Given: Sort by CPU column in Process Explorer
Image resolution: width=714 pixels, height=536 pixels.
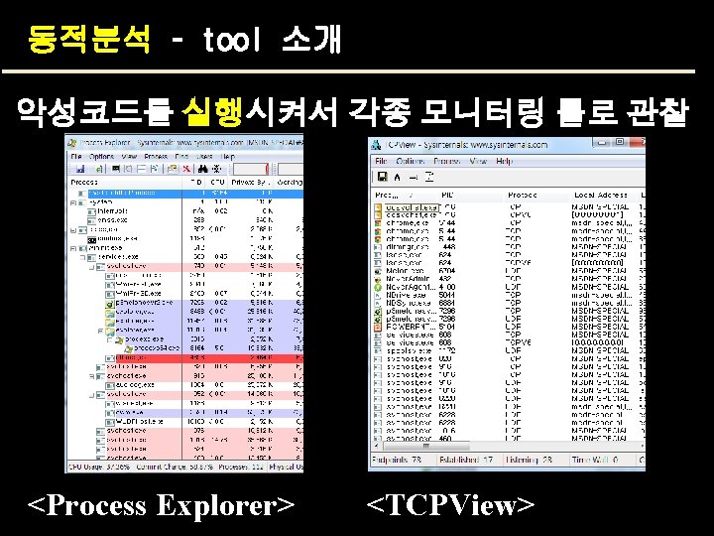Looking at the screenshot, I should pos(217,183).
